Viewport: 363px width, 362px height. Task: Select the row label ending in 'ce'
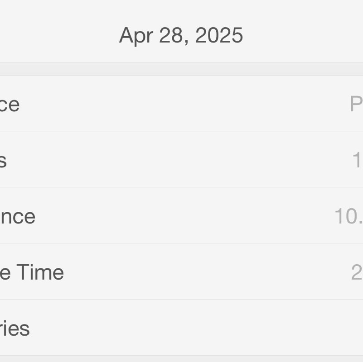click(9, 104)
